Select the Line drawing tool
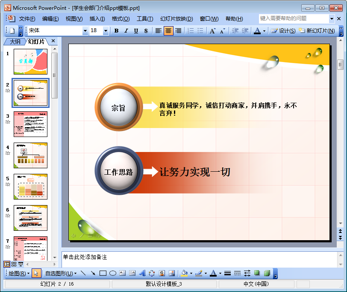Image resolution: width=347 pixels, height=292 pixels. click(x=83, y=273)
